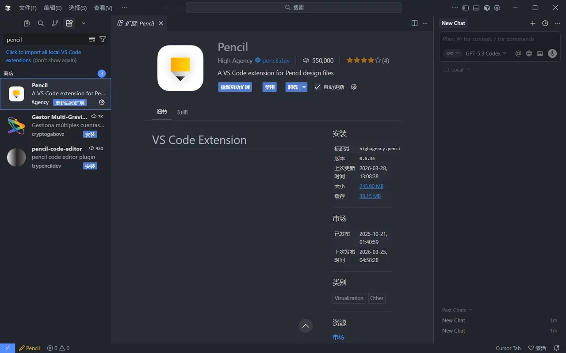Enable 自动更新 for the Pencil extension

point(317,86)
